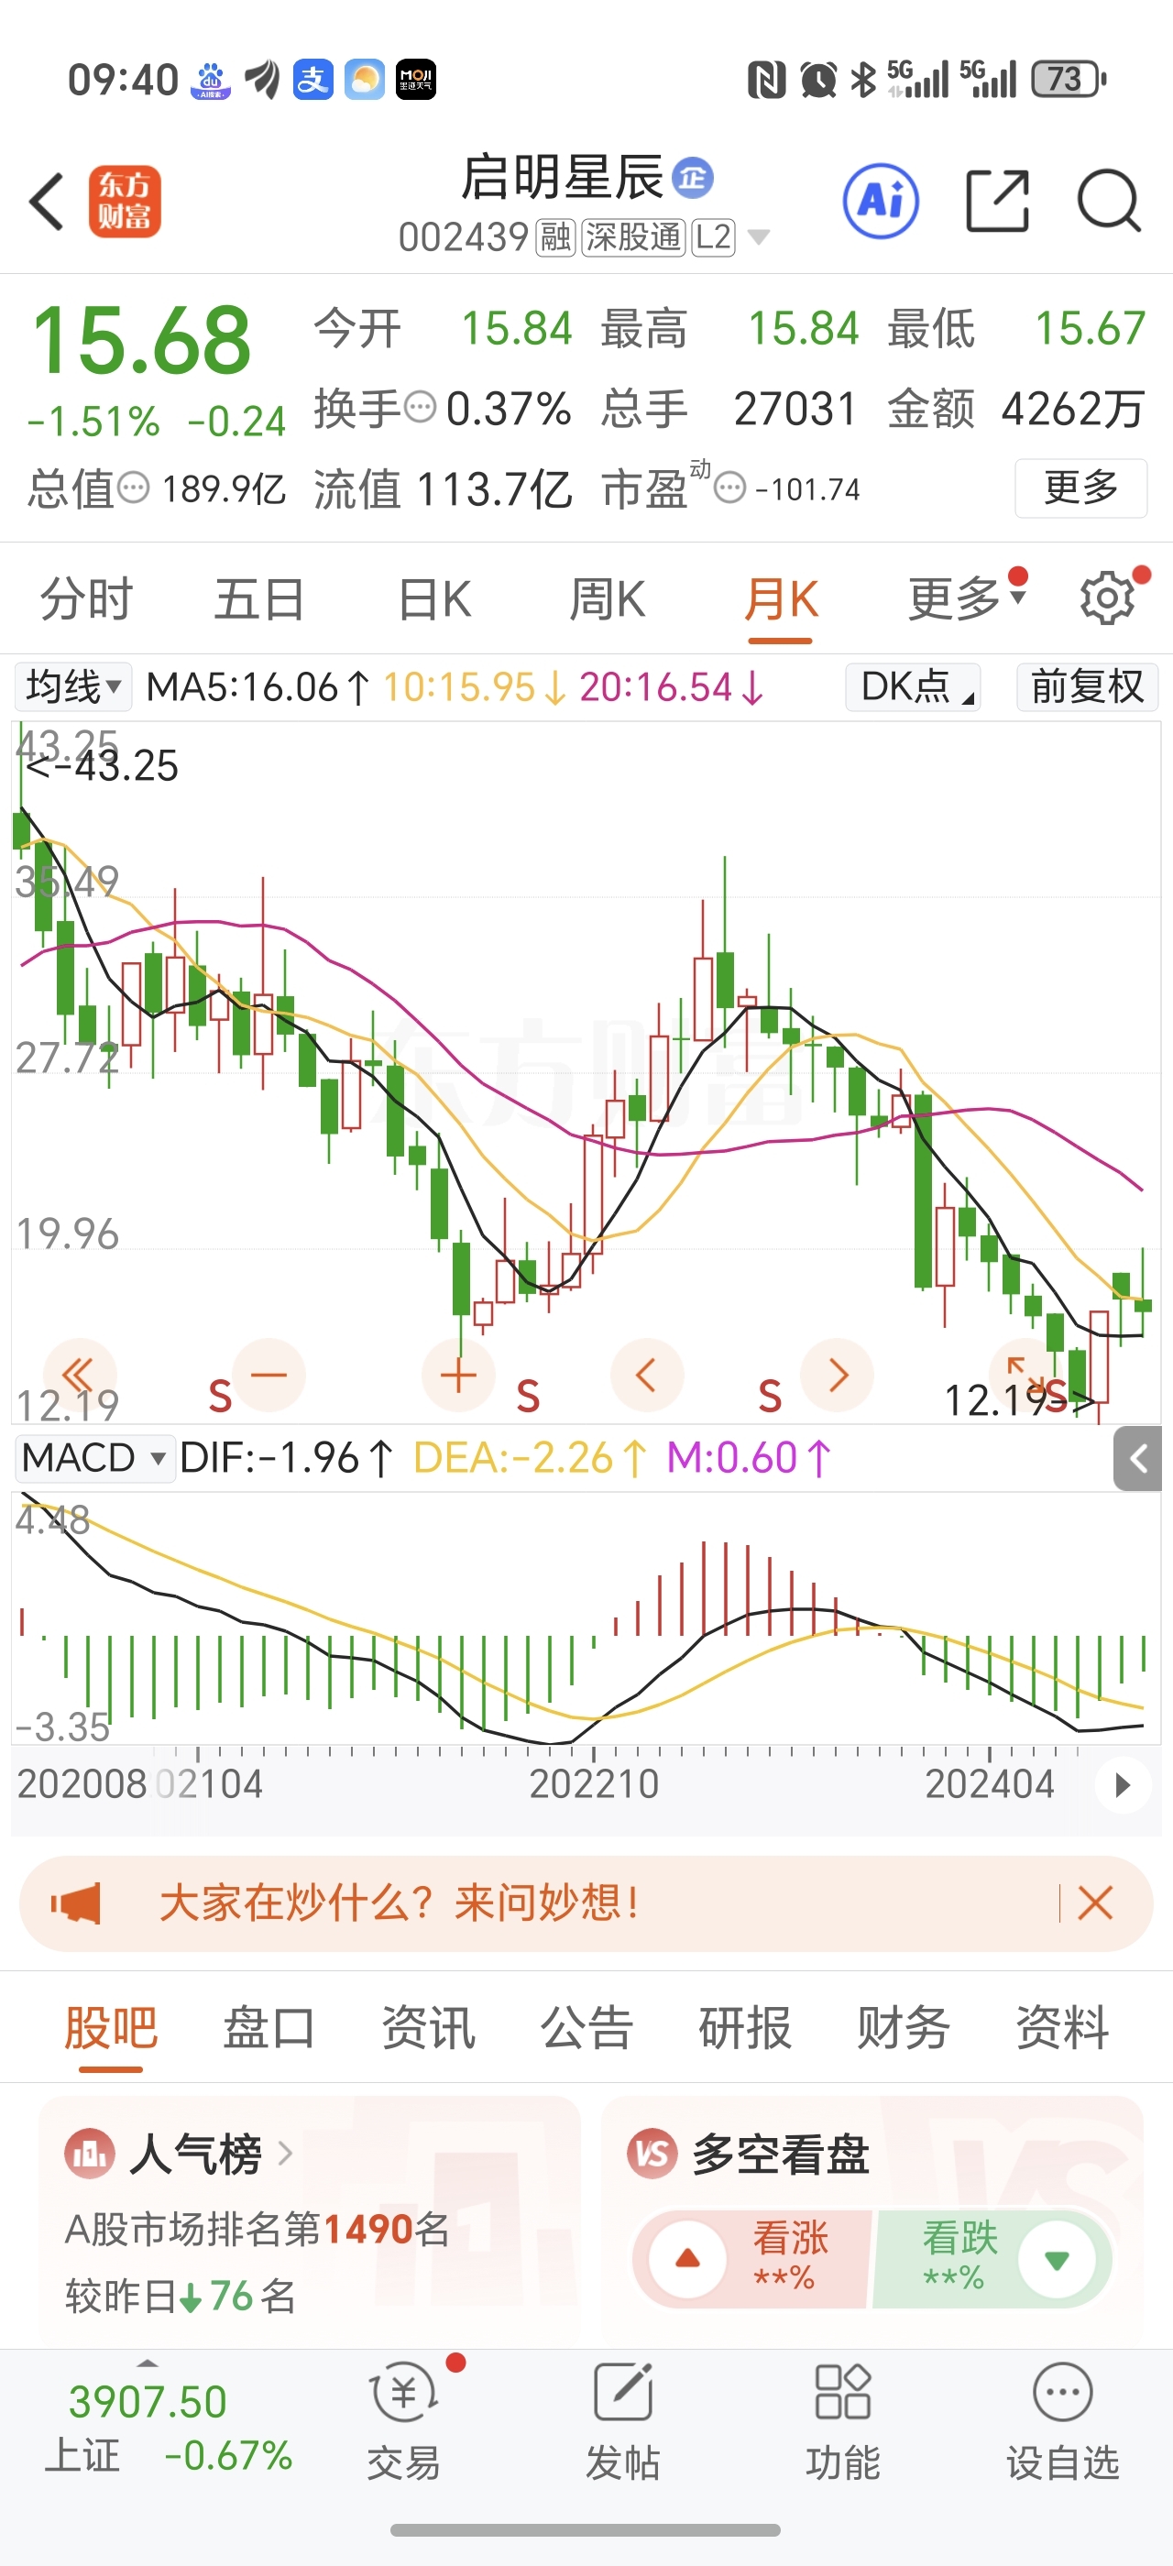The width and height of the screenshot is (1173, 2566).
Task: Tap the VS 多空看盘 icon
Action: click(652, 2155)
